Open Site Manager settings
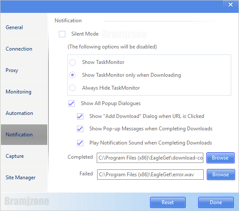239x211 pixels. pos(24,178)
